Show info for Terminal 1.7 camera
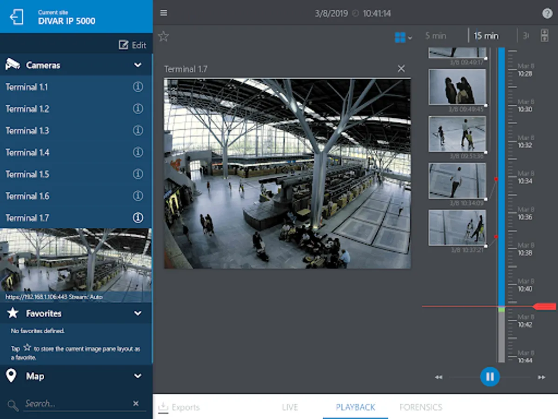558x419 pixels. click(x=138, y=218)
